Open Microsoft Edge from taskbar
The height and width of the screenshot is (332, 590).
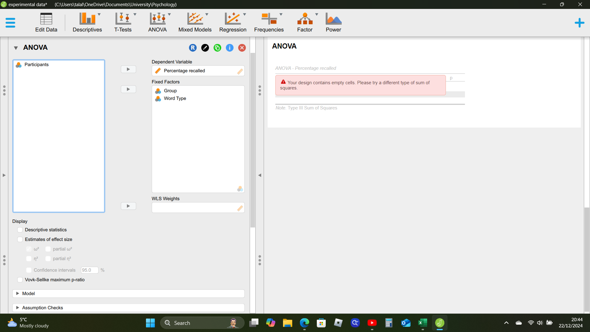point(305,323)
